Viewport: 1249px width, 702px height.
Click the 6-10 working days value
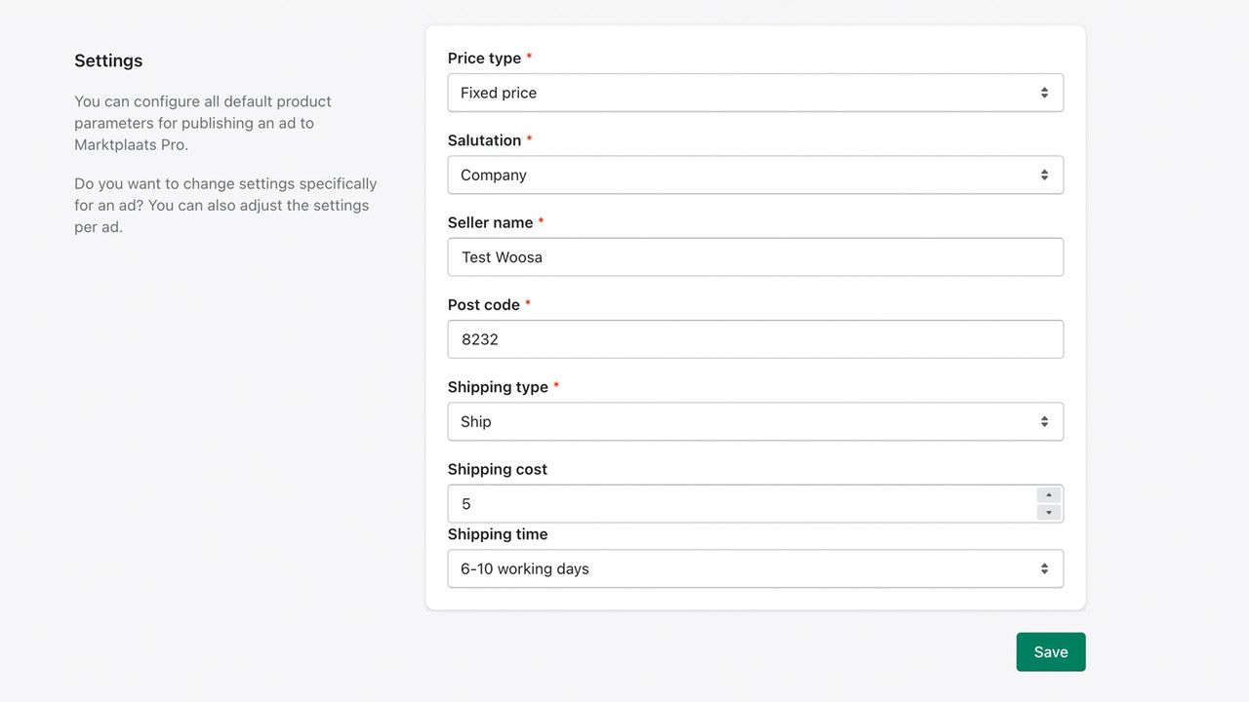tap(524, 568)
